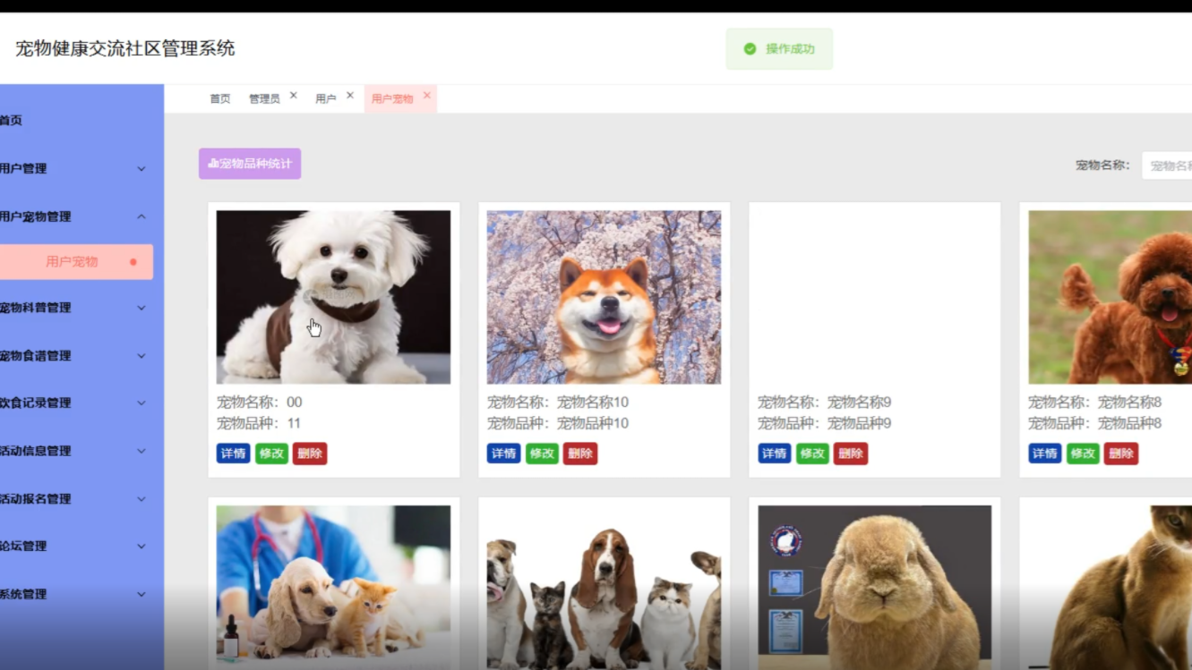Select the 用户 tab label
Screen dimensions: 1192x670
click(x=325, y=99)
